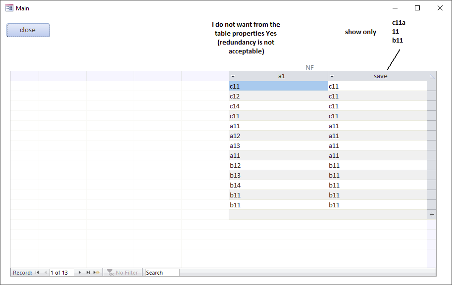Open the a1 column filter dropdown arrow
452x285 pixels.
click(233, 76)
